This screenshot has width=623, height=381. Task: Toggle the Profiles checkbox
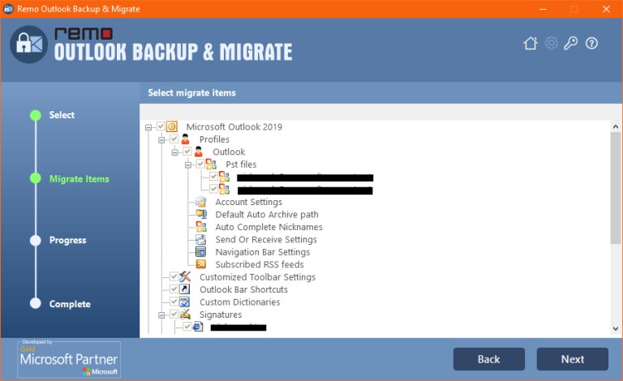coord(174,139)
